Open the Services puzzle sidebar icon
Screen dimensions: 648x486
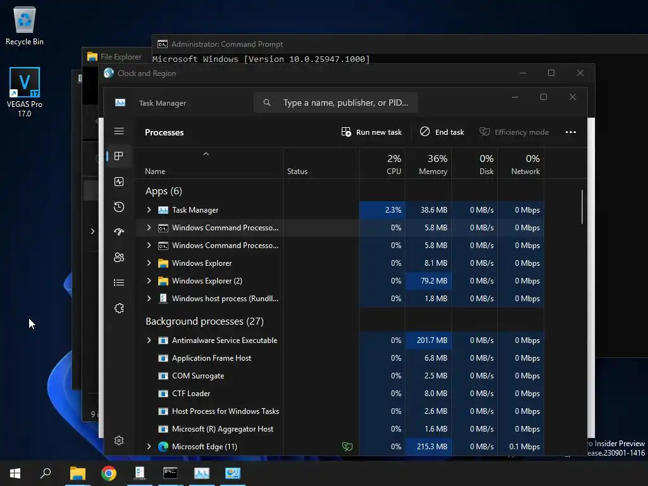tap(119, 308)
